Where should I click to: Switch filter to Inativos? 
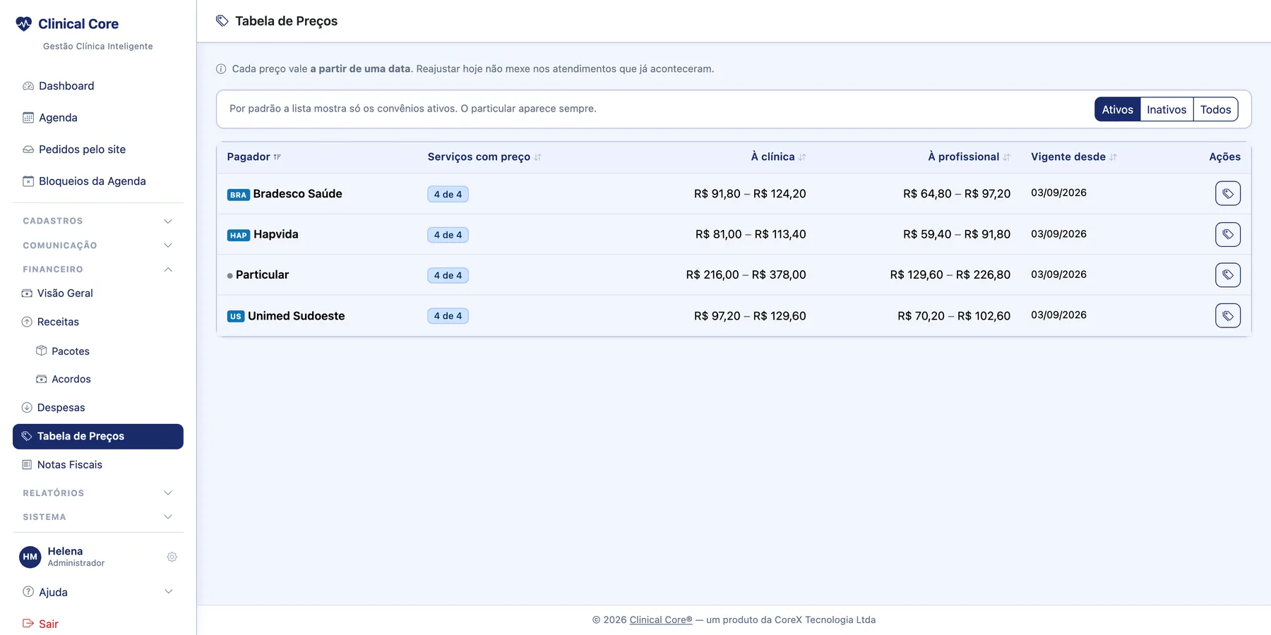[1166, 109]
